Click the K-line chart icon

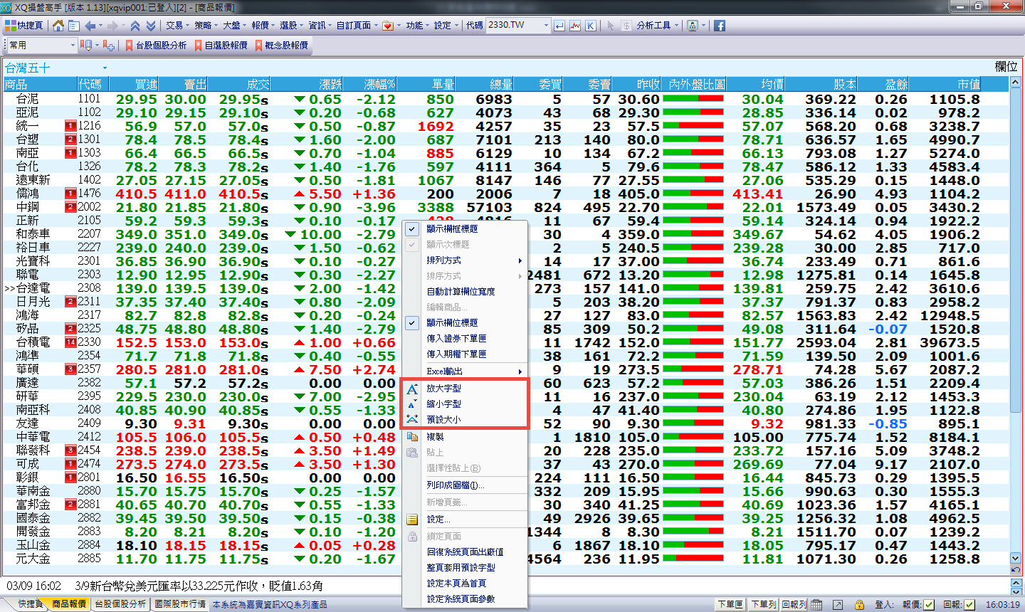pyautogui.click(x=591, y=26)
